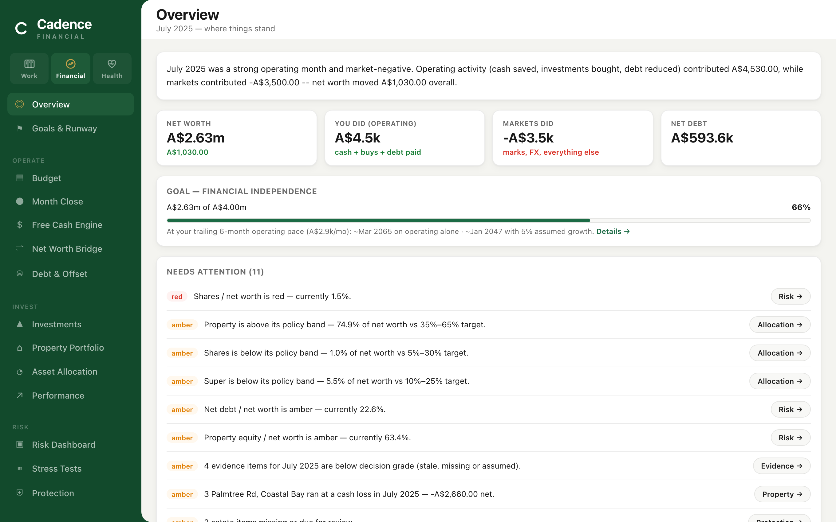Select Free Cash Engine menu item

point(70,225)
